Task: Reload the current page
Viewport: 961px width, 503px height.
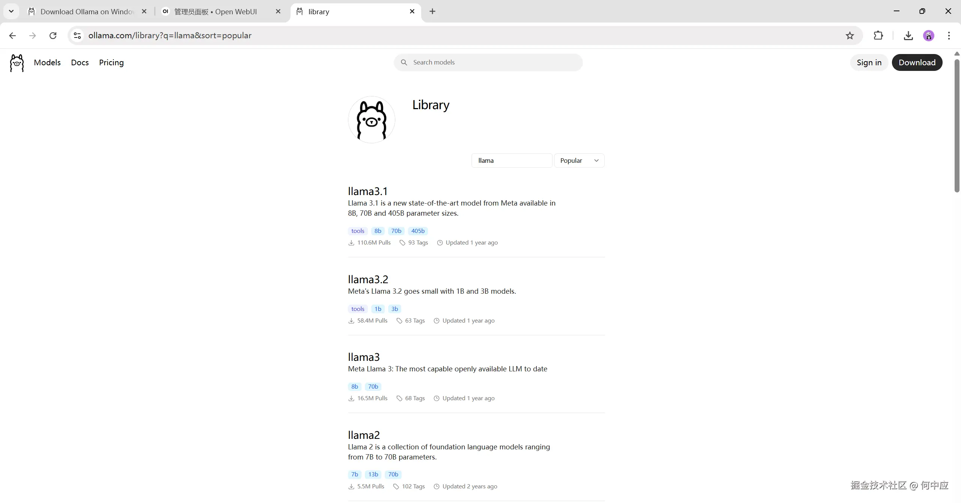Action: (x=53, y=36)
